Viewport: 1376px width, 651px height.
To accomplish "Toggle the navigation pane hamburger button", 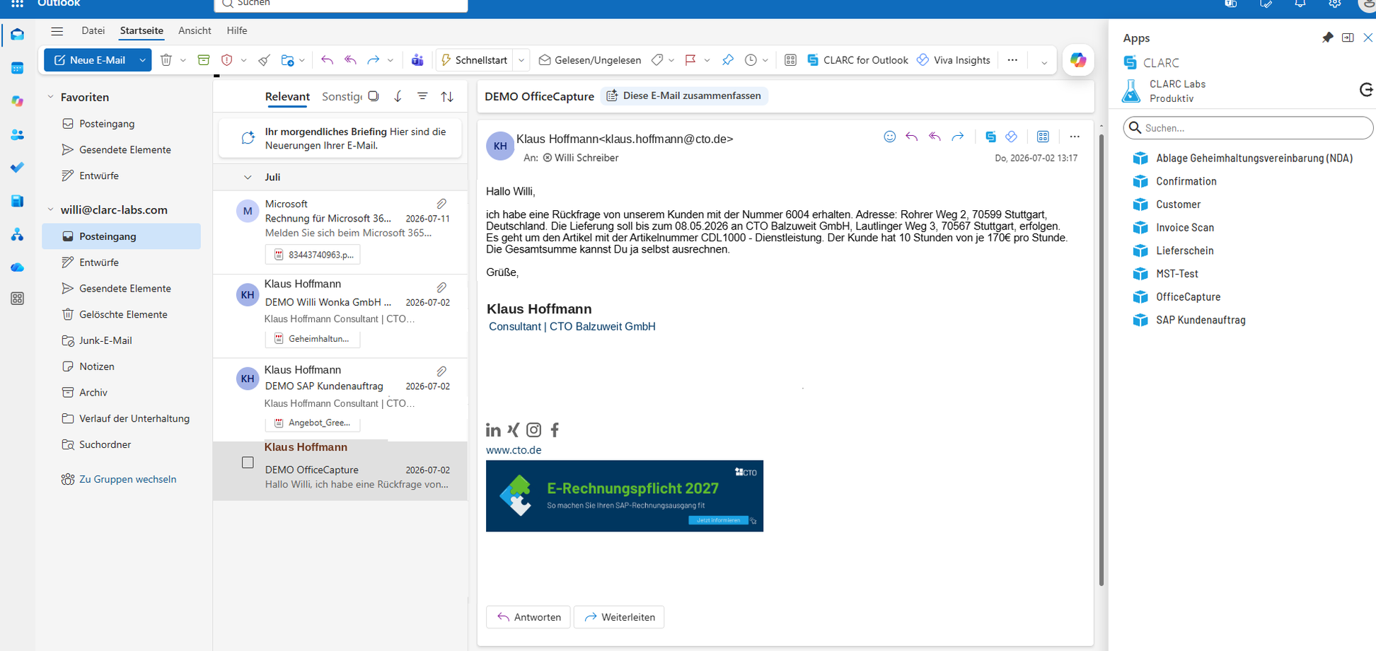I will pyautogui.click(x=57, y=31).
